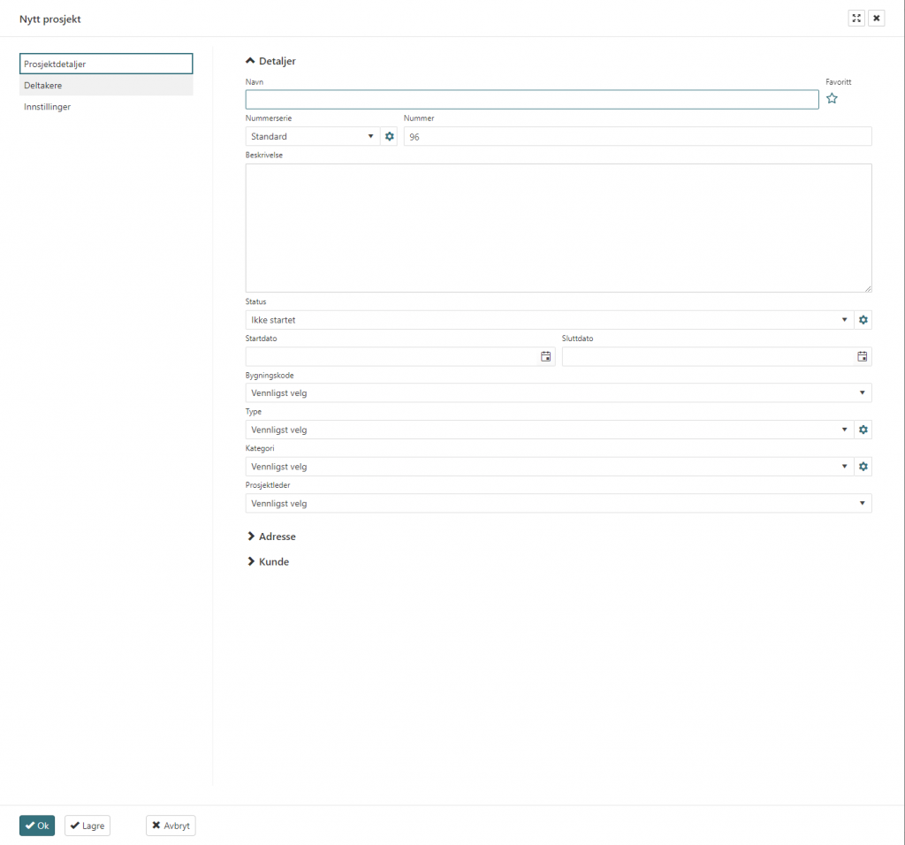Open the Status dropdown showing Ikke startet
Image resolution: width=905 pixels, height=845 pixels.
(x=548, y=320)
